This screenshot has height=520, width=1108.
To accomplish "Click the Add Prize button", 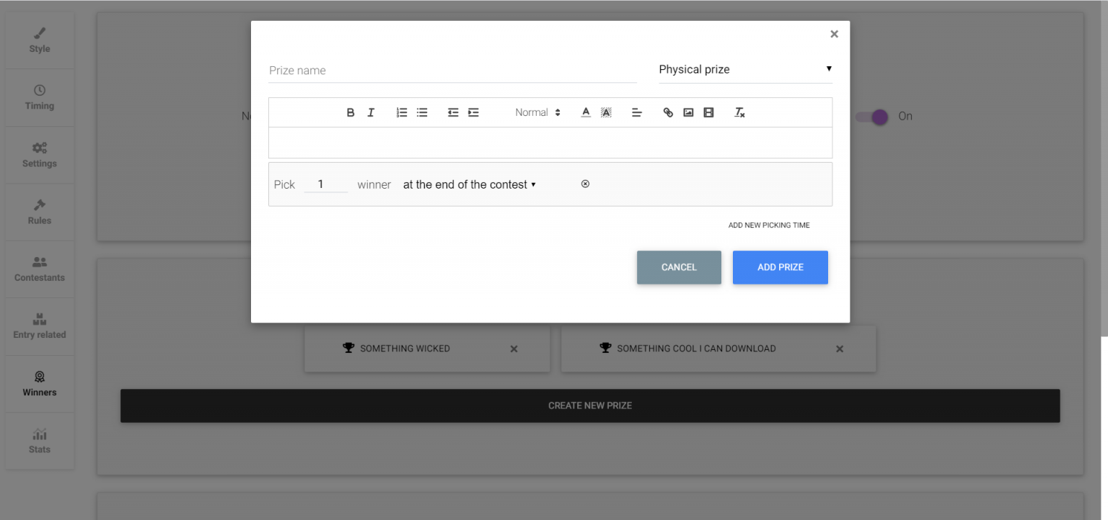I will click(781, 267).
